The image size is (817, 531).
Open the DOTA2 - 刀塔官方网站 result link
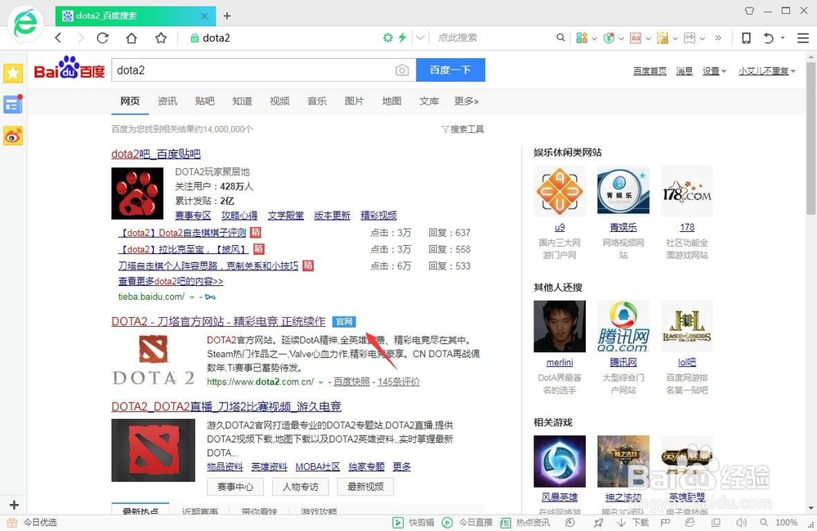(218, 322)
